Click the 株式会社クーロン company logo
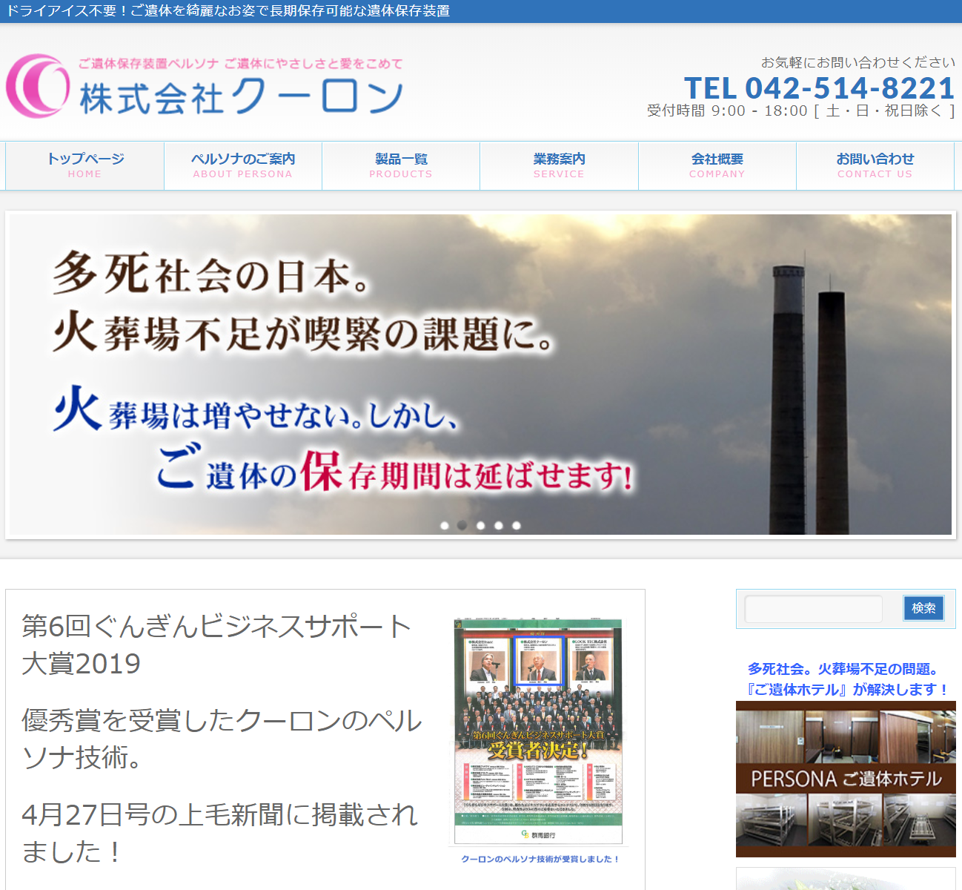 [205, 86]
